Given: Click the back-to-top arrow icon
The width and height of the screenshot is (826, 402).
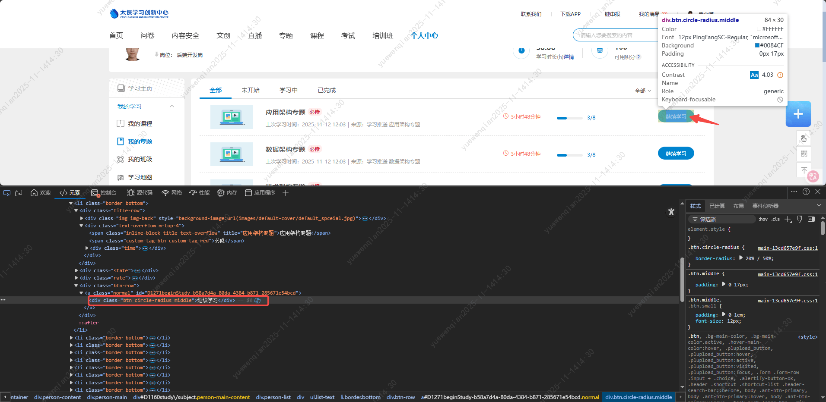Looking at the screenshot, I should pos(804,170).
